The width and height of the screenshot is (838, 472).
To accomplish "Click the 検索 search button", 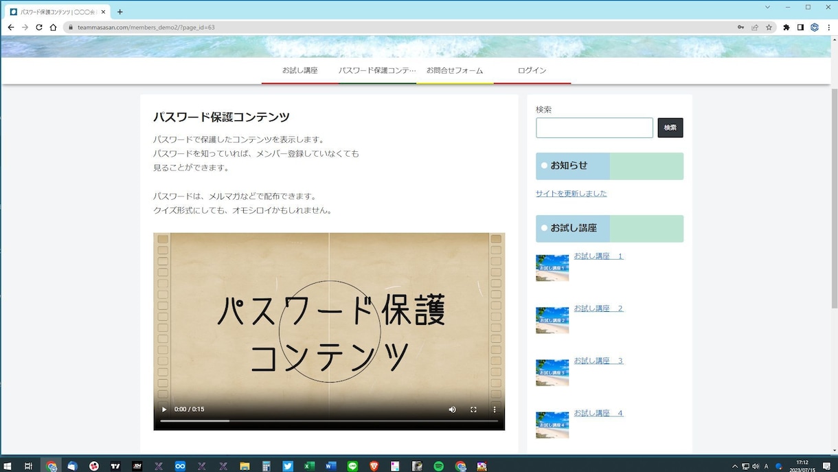I will (x=670, y=128).
